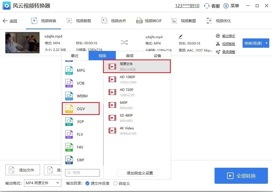Click the music note 音频调整 icon
This screenshot has height=192, width=273.
click(218, 52)
